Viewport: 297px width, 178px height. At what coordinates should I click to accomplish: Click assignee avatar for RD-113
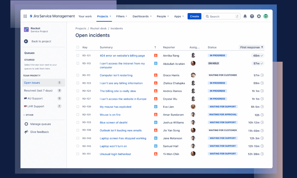[x=193, y=63]
